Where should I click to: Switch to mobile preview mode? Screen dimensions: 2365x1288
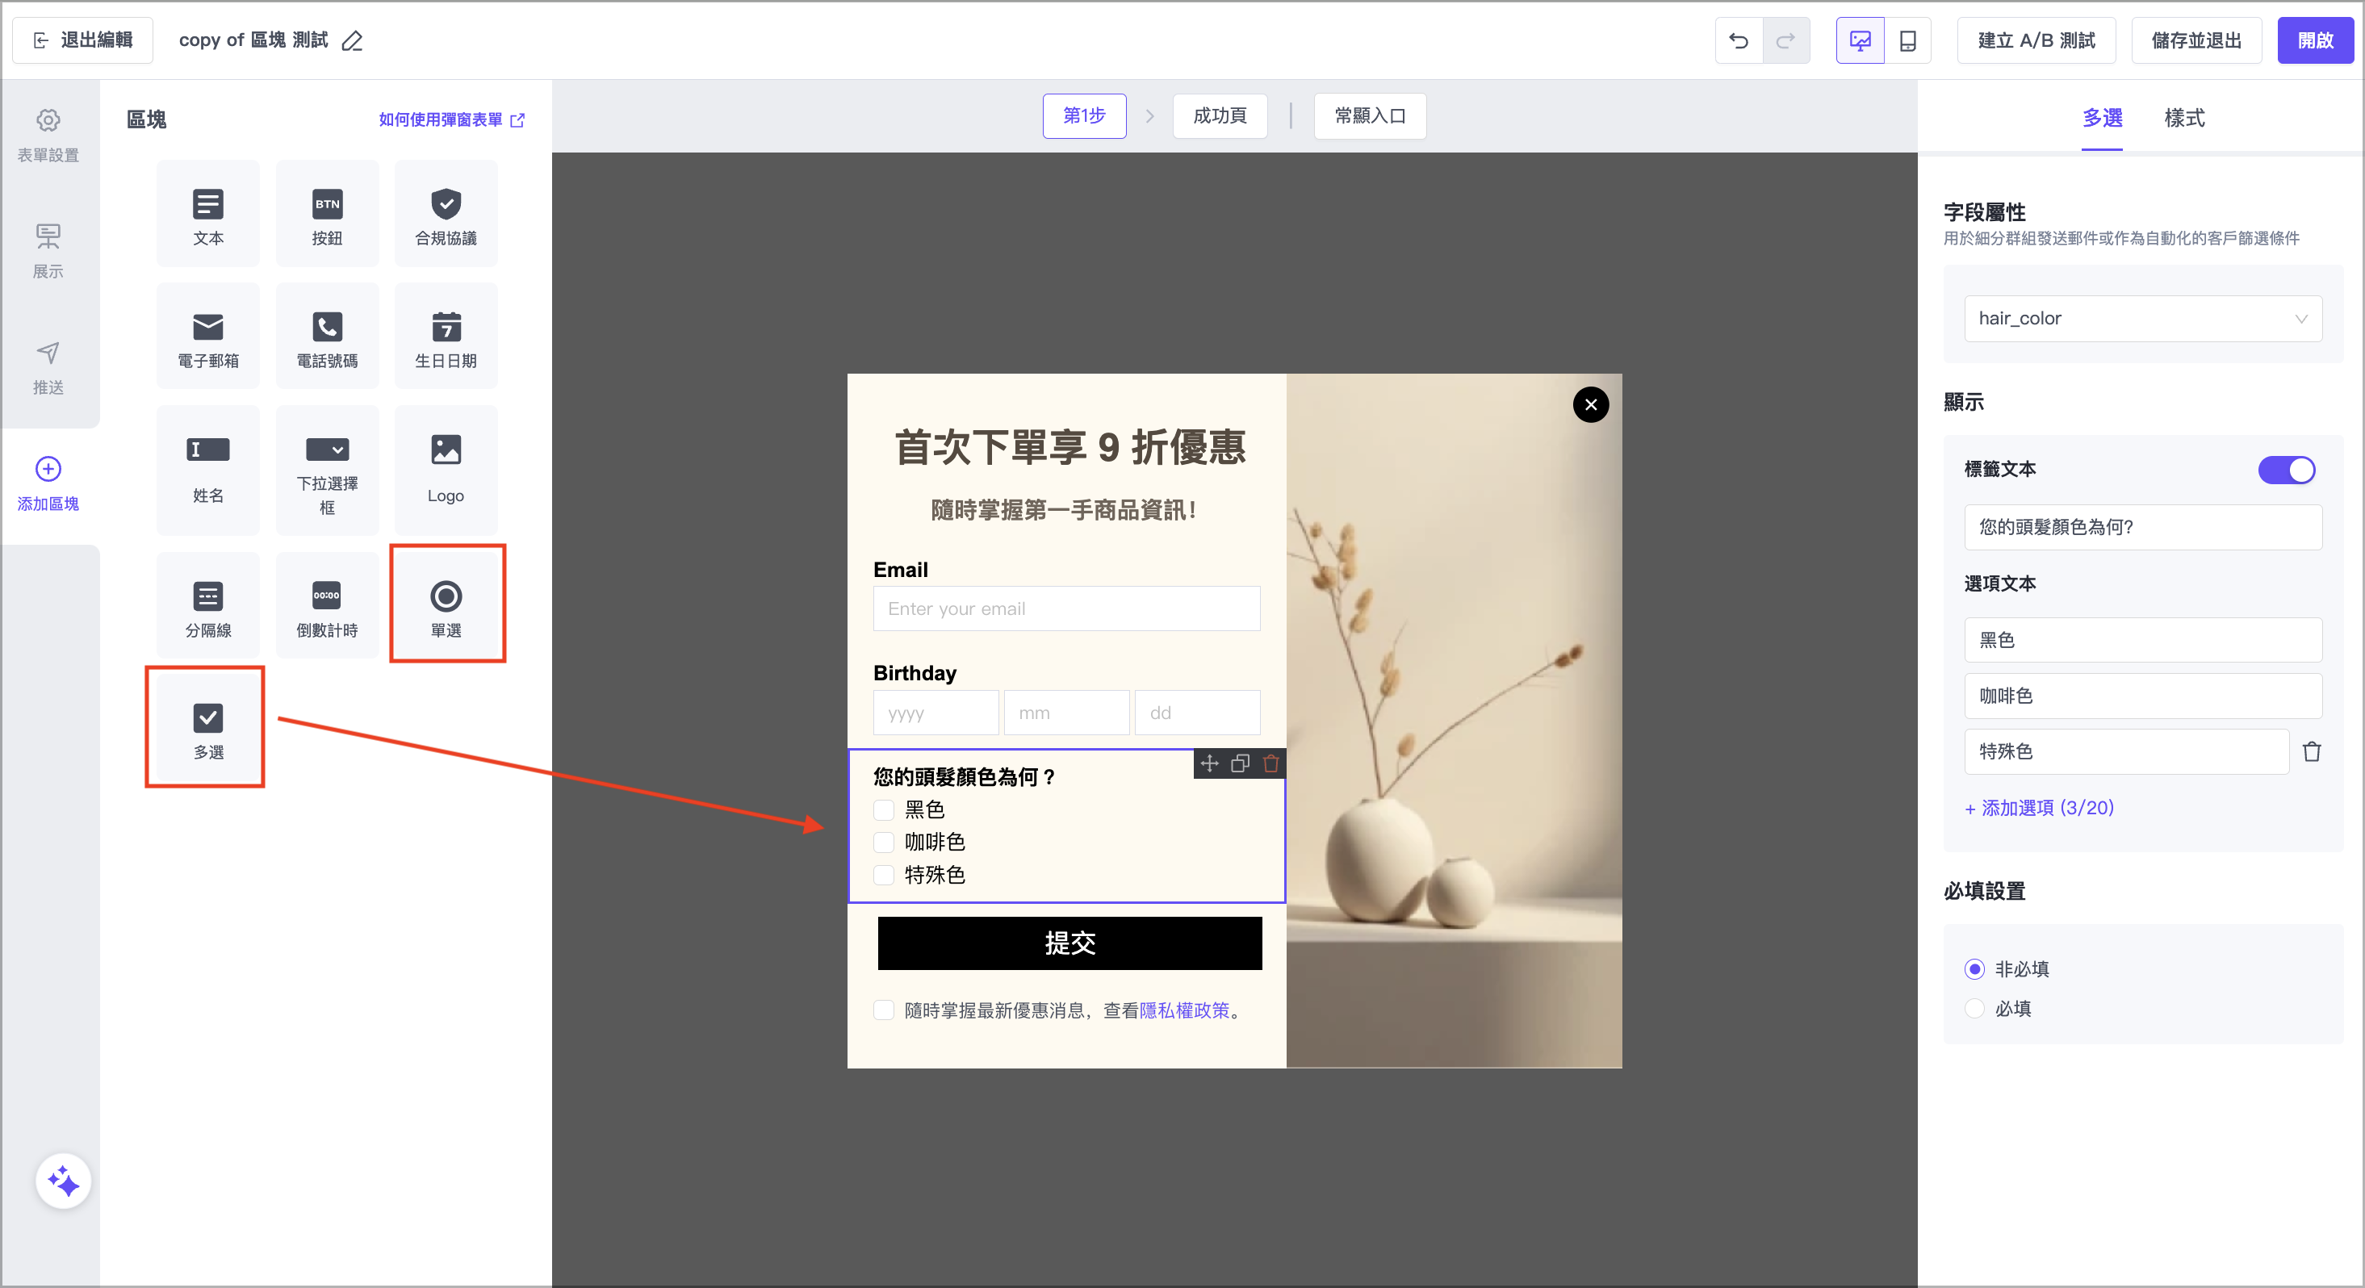(x=1907, y=40)
